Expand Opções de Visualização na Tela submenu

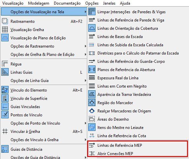click(44, 12)
